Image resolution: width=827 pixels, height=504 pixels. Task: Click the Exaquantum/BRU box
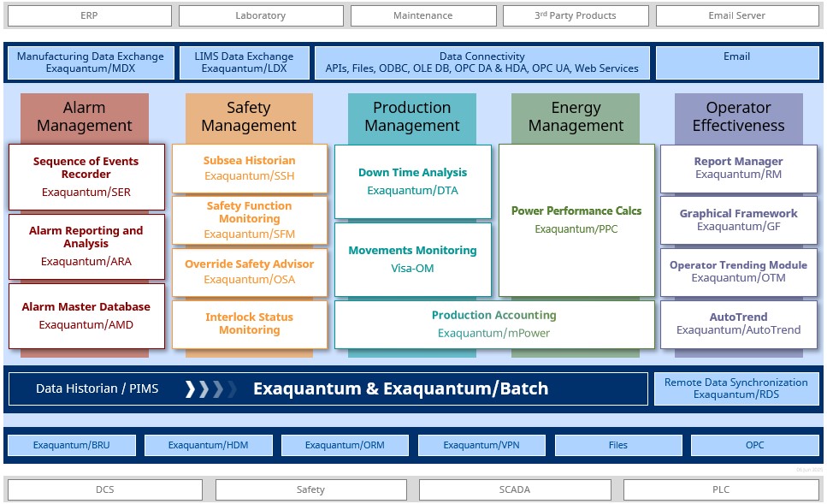(72, 445)
